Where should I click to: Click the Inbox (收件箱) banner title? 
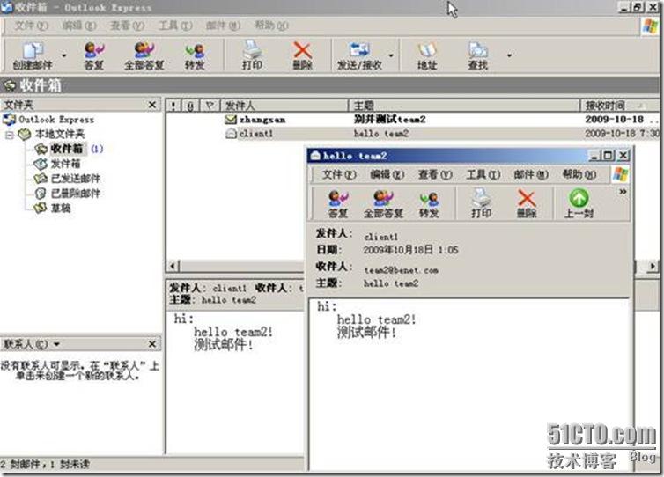tap(41, 85)
